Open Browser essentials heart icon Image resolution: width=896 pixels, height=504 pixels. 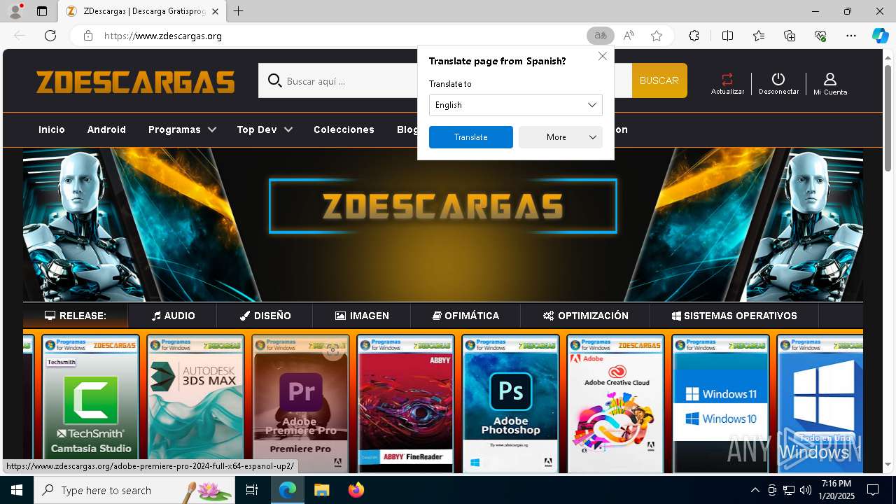coord(821,36)
